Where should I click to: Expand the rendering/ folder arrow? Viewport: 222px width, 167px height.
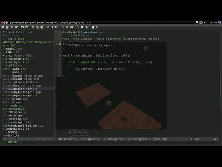click(7, 106)
